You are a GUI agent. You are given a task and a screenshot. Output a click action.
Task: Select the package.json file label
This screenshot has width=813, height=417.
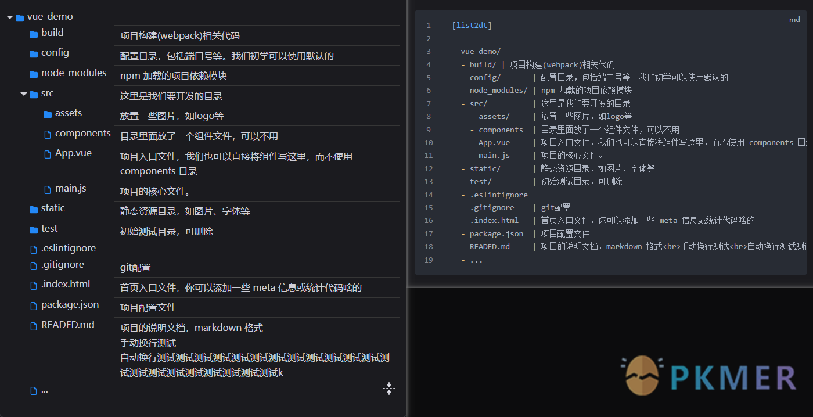70,305
